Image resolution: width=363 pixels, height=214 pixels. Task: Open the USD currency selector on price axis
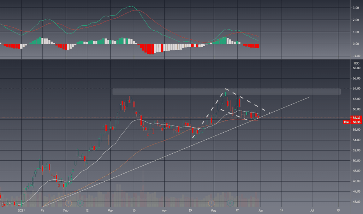(x=356, y=63)
